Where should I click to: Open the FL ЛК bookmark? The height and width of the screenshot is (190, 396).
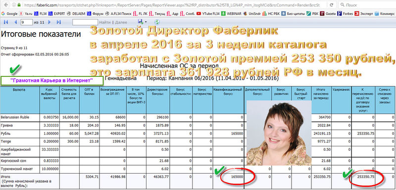pos(140,13)
